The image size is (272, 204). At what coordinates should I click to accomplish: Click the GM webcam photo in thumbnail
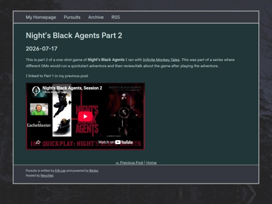pyautogui.click(x=39, y=109)
